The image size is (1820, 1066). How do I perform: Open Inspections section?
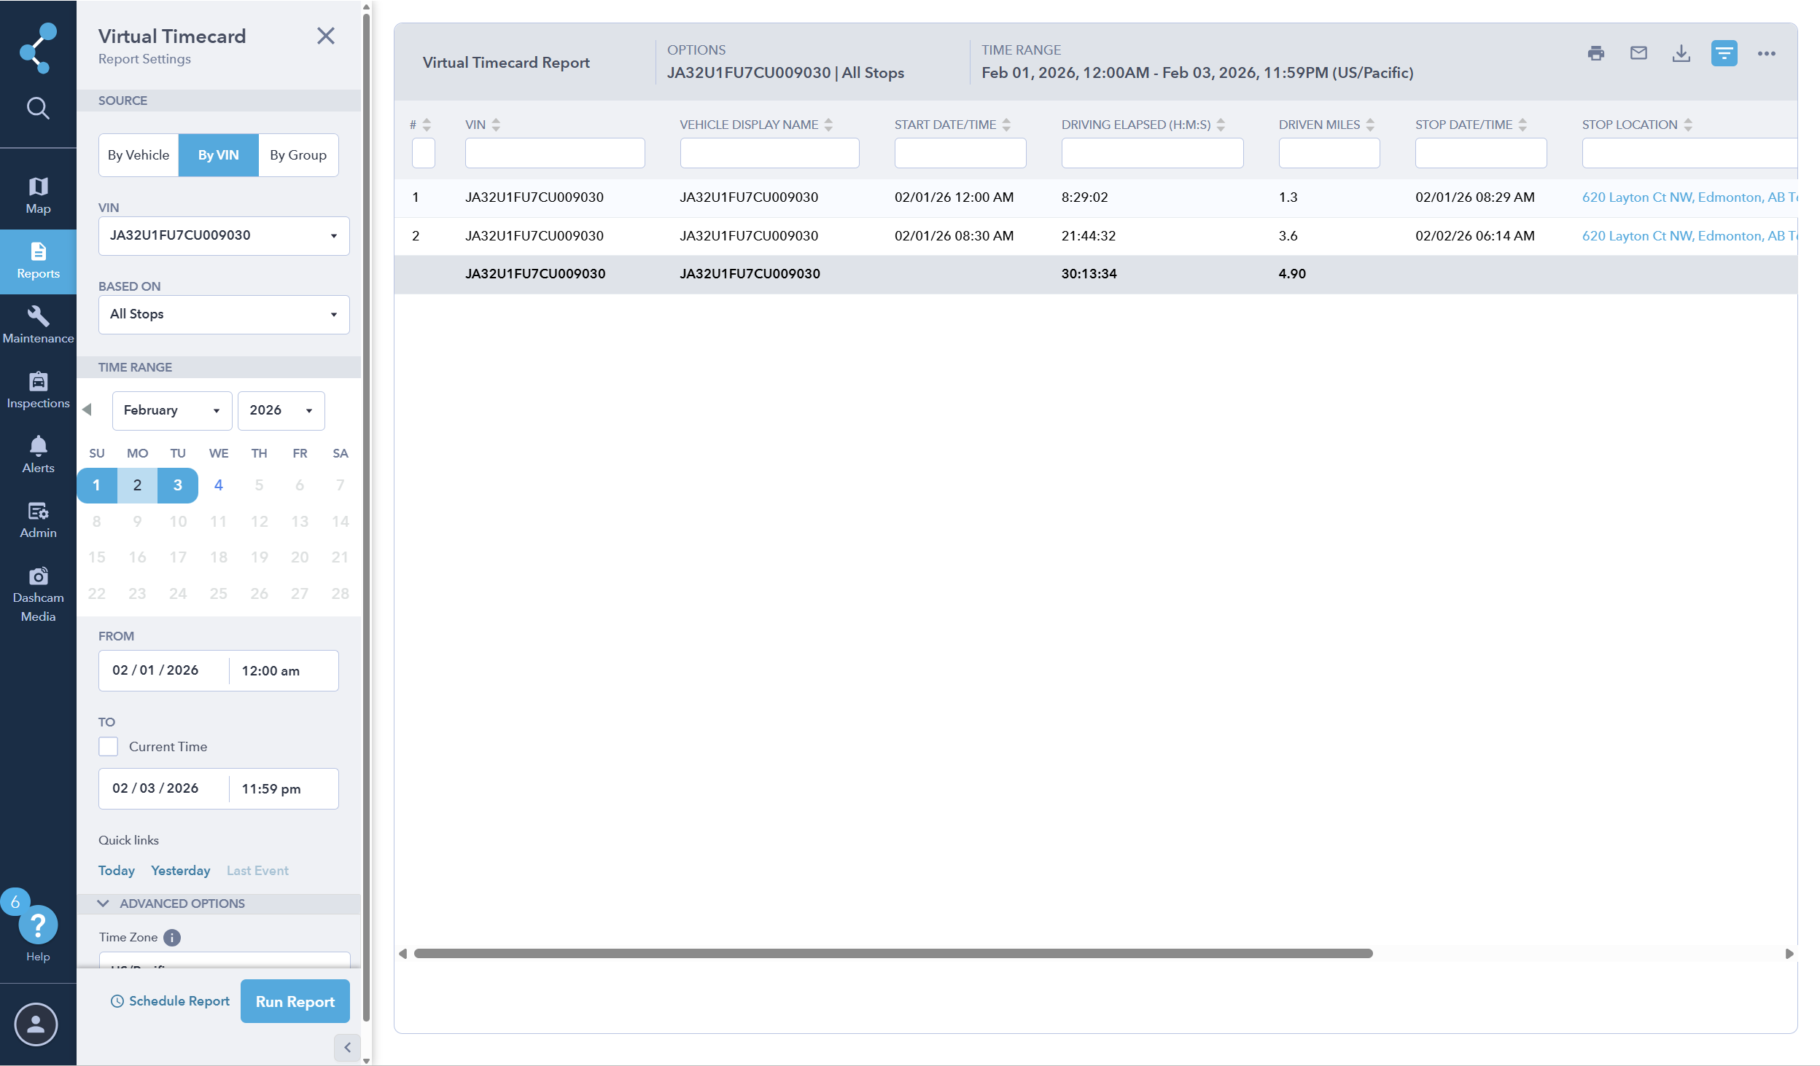38,391
